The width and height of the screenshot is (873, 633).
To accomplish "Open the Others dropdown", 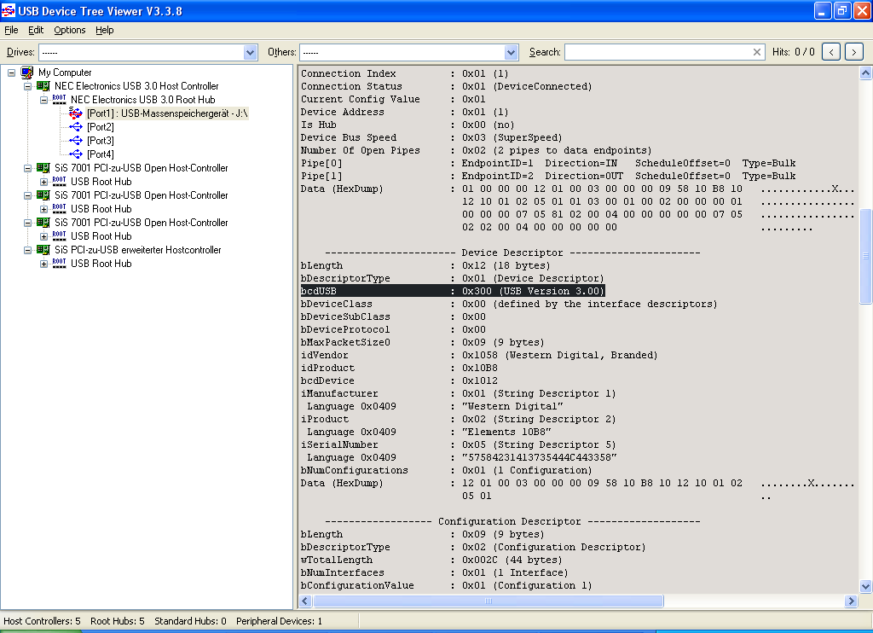I will tap(512, 52).
